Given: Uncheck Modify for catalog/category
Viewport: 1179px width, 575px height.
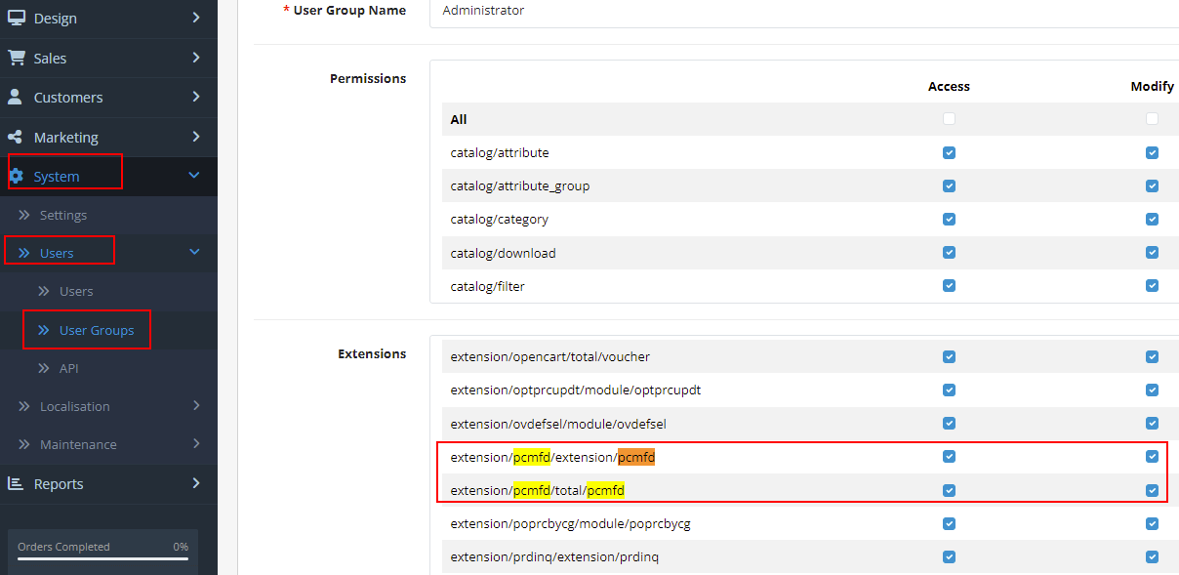Looking at the screenshot, I should click(x=1152, y=220).
